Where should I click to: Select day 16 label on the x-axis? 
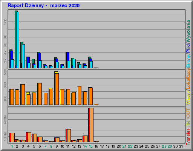pyautogui.click(x=96, y=146)
